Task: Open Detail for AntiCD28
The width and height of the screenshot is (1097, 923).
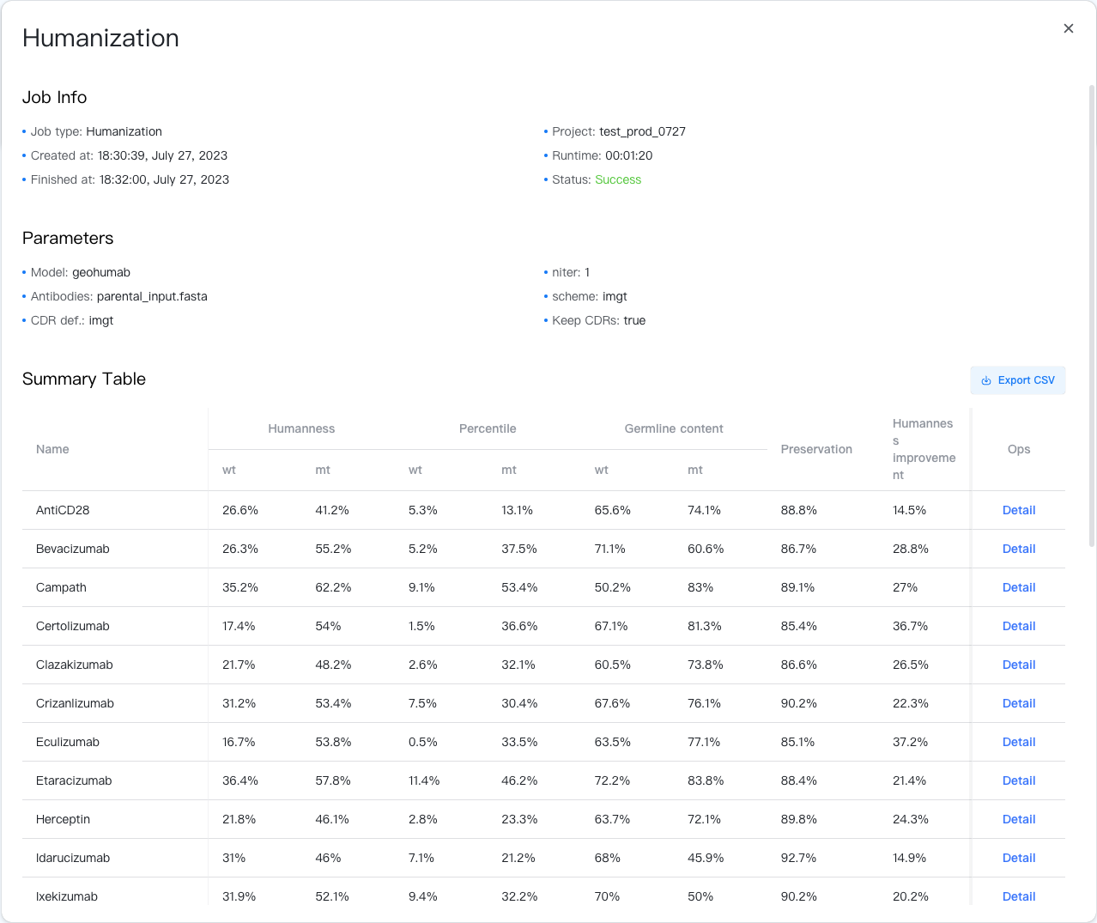Action: [x=1019, y=510]
